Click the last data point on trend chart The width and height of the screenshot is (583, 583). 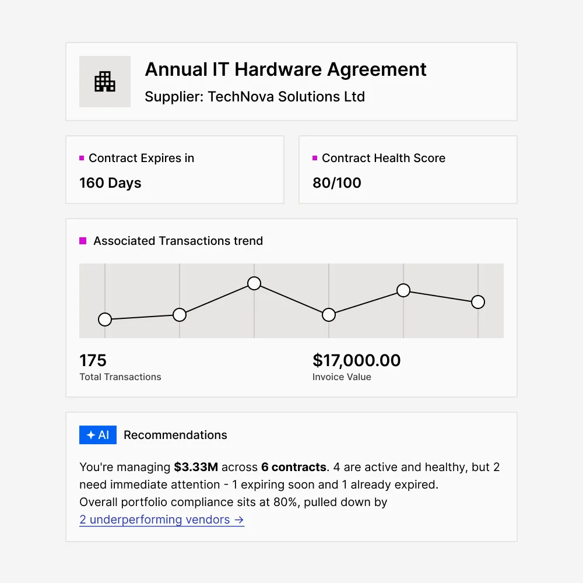(478, 302)
